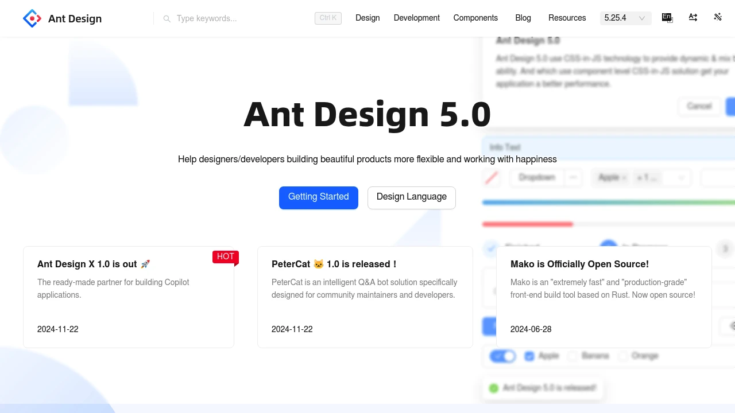Click the green success icon in the release notification

[x=494, y=388]
